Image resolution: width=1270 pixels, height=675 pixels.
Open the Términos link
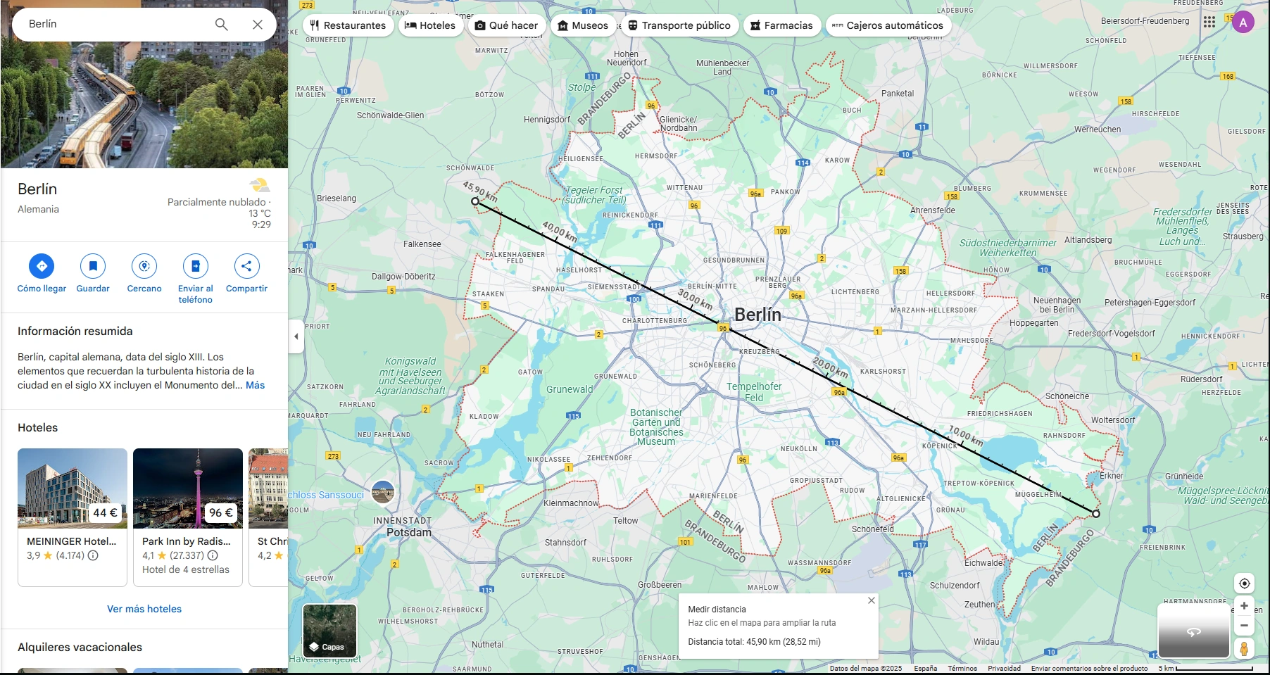click(962, 669)
